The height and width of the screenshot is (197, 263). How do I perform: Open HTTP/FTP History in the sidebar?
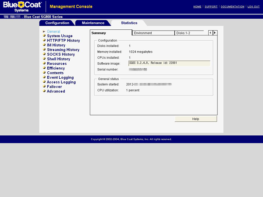point(64,41)
